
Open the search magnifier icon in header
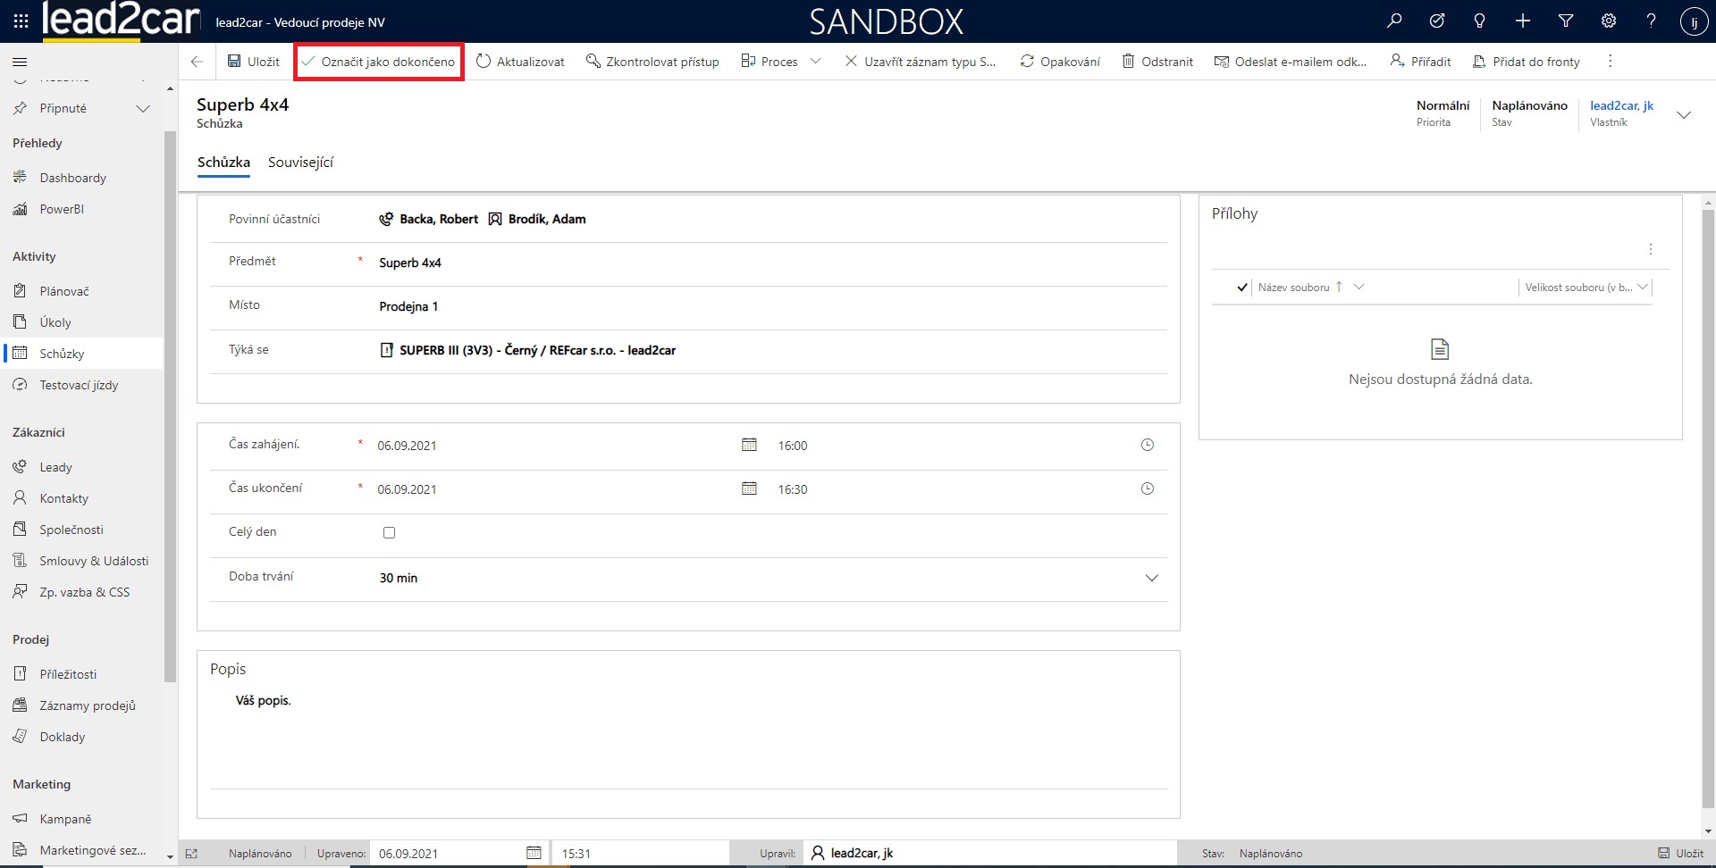[x=1394, y=21]
